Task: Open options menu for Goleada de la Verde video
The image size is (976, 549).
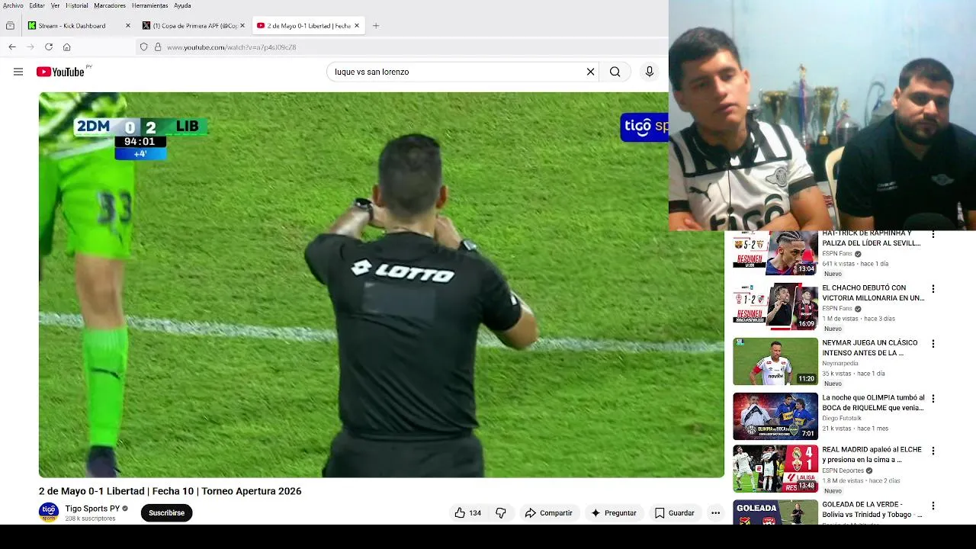Action: 933,506
